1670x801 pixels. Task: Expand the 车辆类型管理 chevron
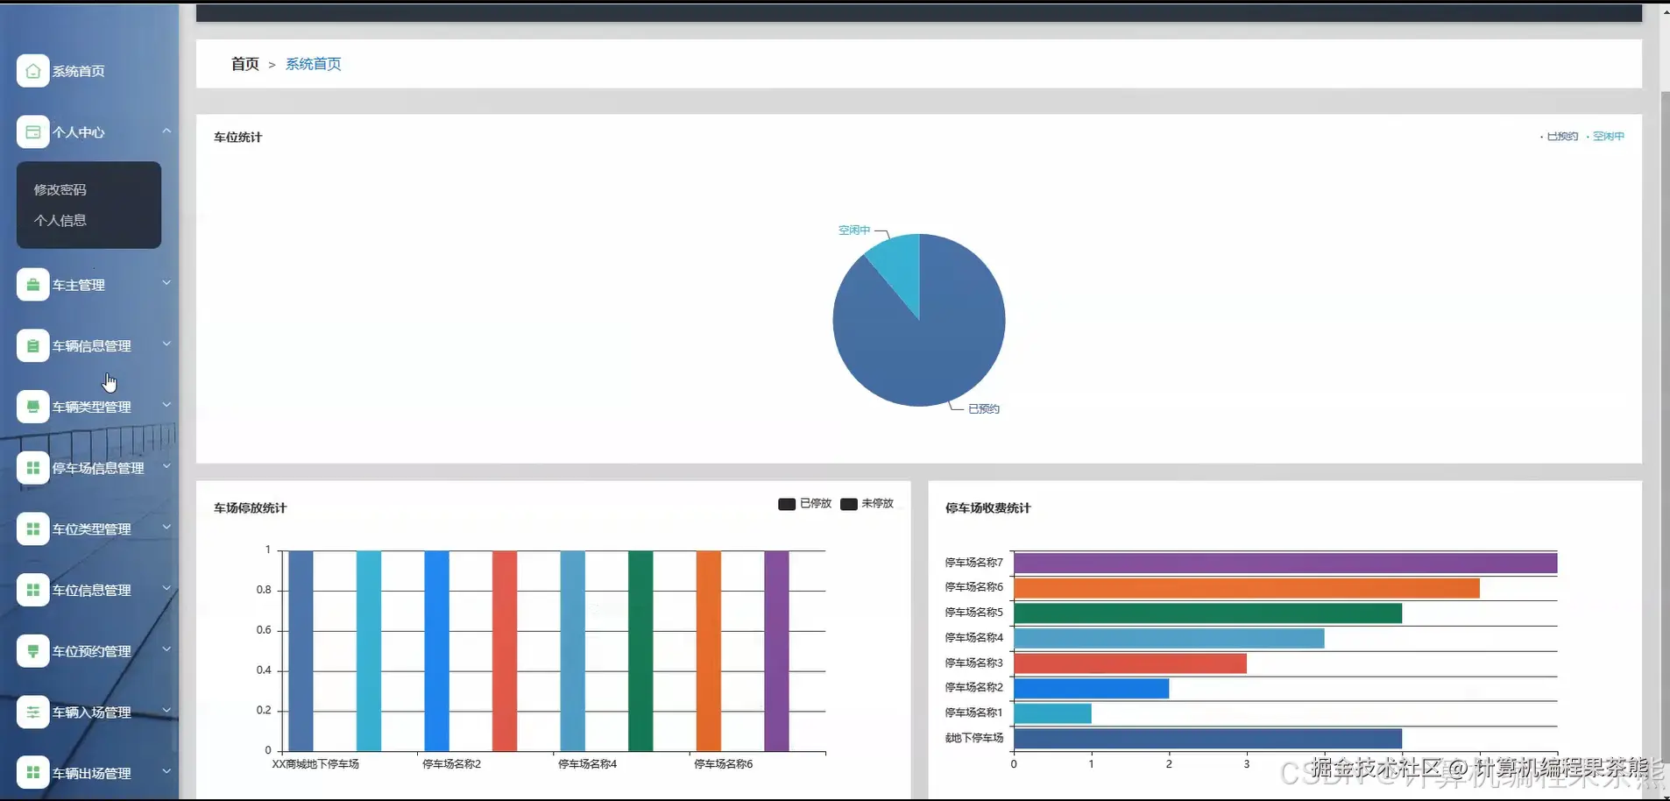[166, 405]
